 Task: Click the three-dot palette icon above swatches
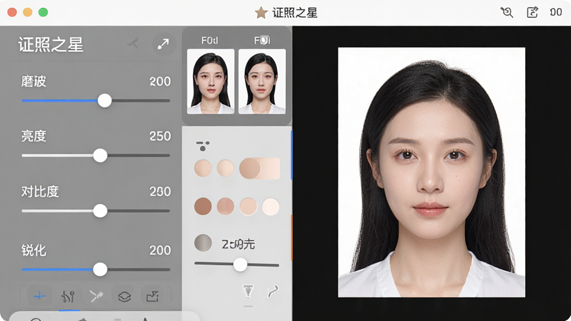(x=203, y=145)
